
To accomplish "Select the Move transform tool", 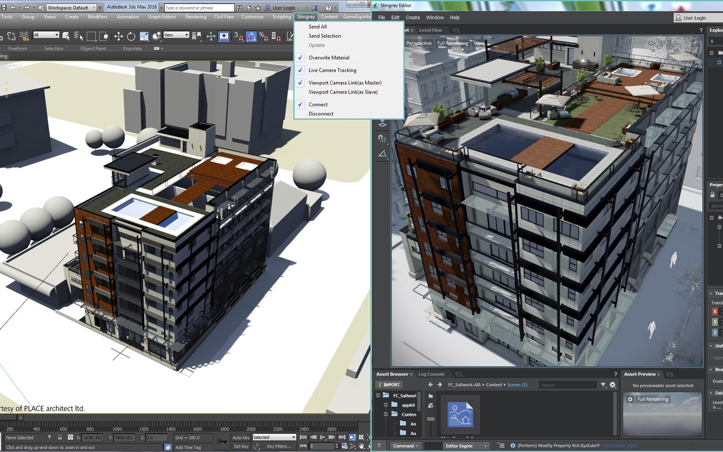I will tap(119, 36).
